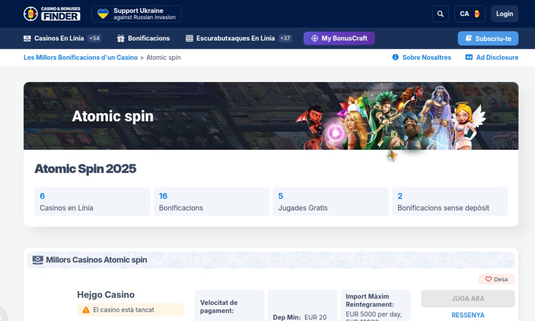Open Sobre Nosaltres link
Viewport: 535px width, 321px height.
click(x=427, y=57)
